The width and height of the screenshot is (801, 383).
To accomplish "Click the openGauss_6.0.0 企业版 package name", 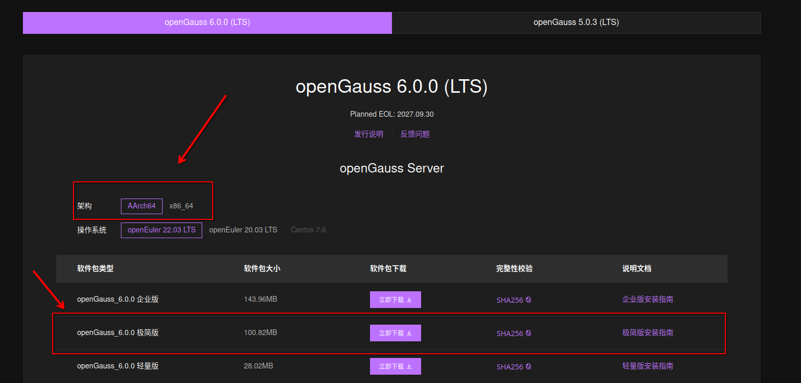I will [118, 300].
